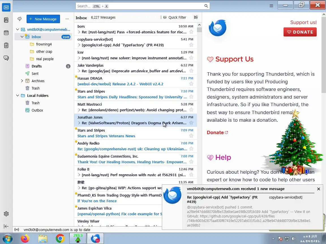Viewport: 326px width, 244px height.
Task: Star the lcnr message
Action: [x=191, y=58]
